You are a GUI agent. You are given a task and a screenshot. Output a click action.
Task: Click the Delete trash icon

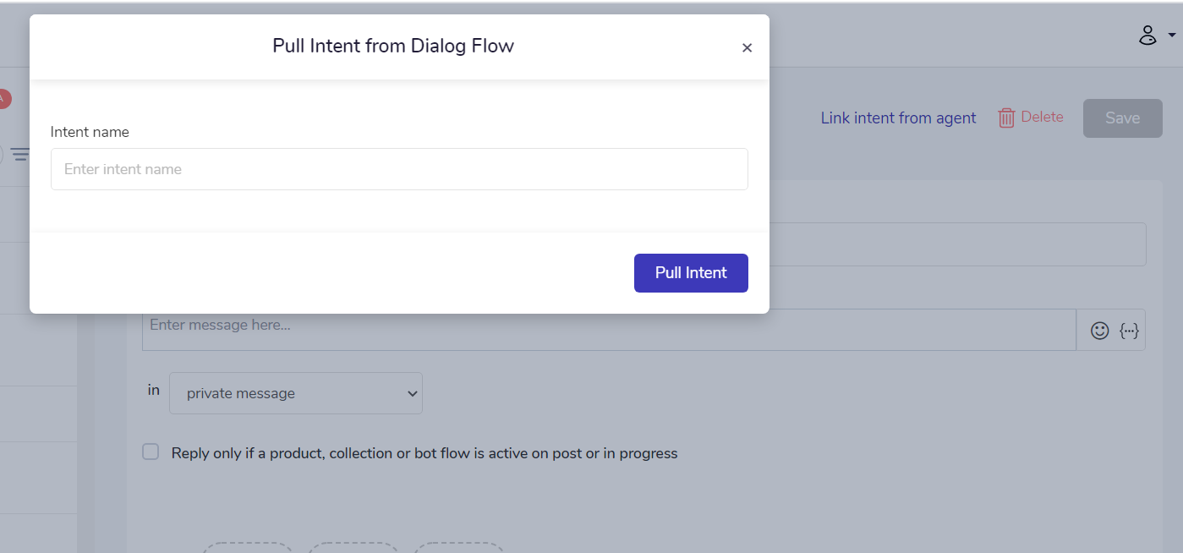tap(1006, 118)
